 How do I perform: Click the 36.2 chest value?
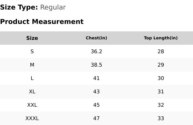(97, 51)
